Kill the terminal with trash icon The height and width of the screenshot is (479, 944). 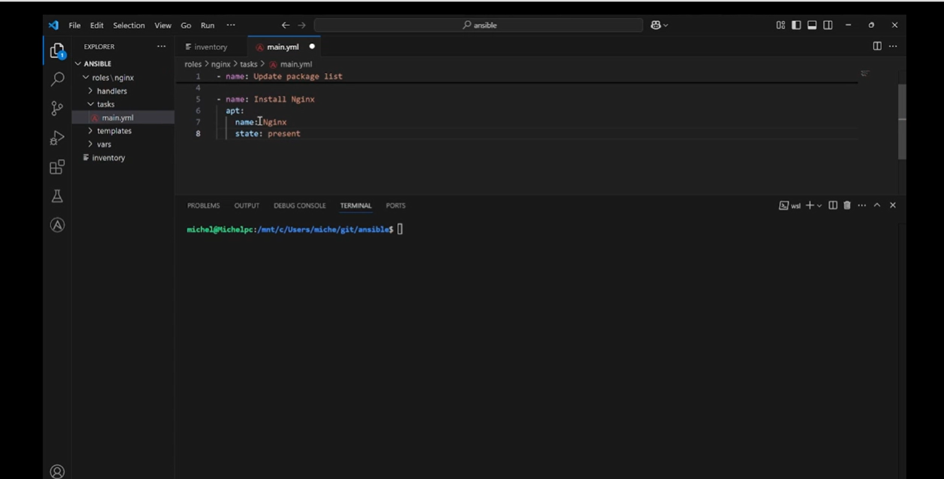(847, 206)
